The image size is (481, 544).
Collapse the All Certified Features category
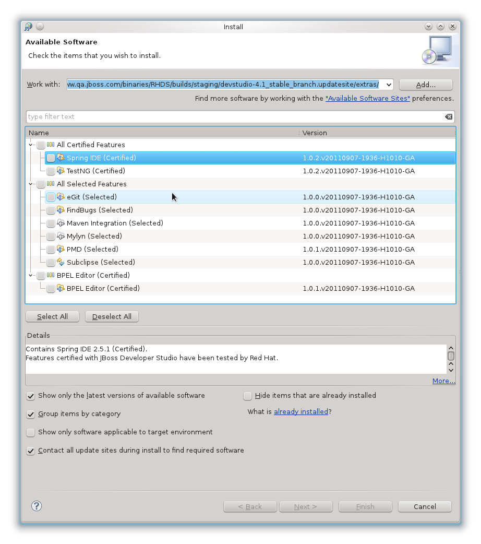30,145
